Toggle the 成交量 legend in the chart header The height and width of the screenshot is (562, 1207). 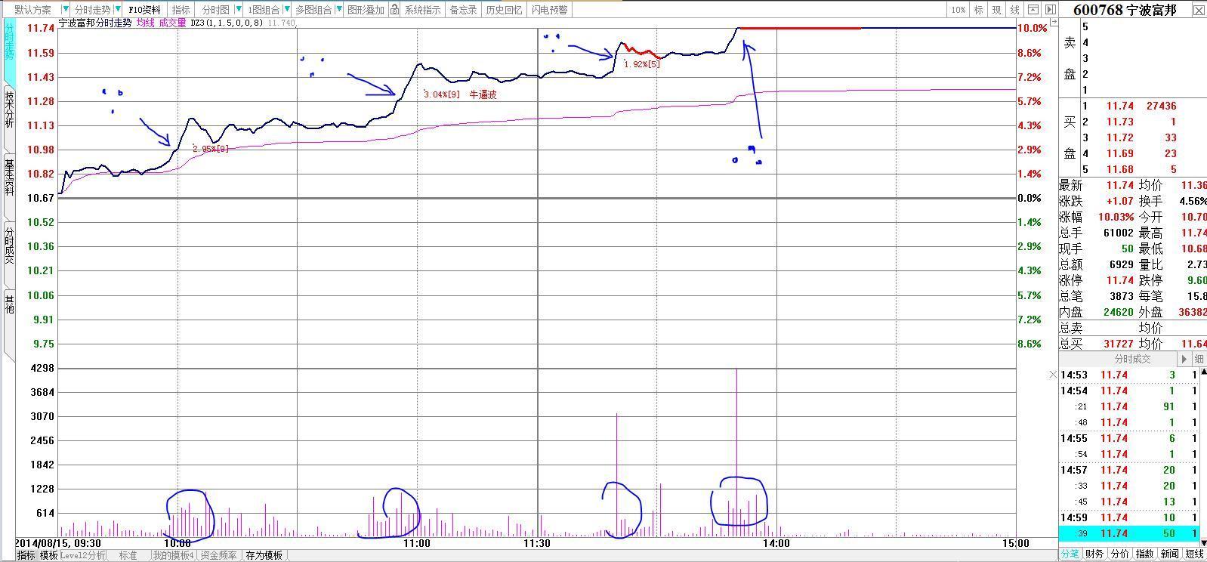(x=172, y=23)
